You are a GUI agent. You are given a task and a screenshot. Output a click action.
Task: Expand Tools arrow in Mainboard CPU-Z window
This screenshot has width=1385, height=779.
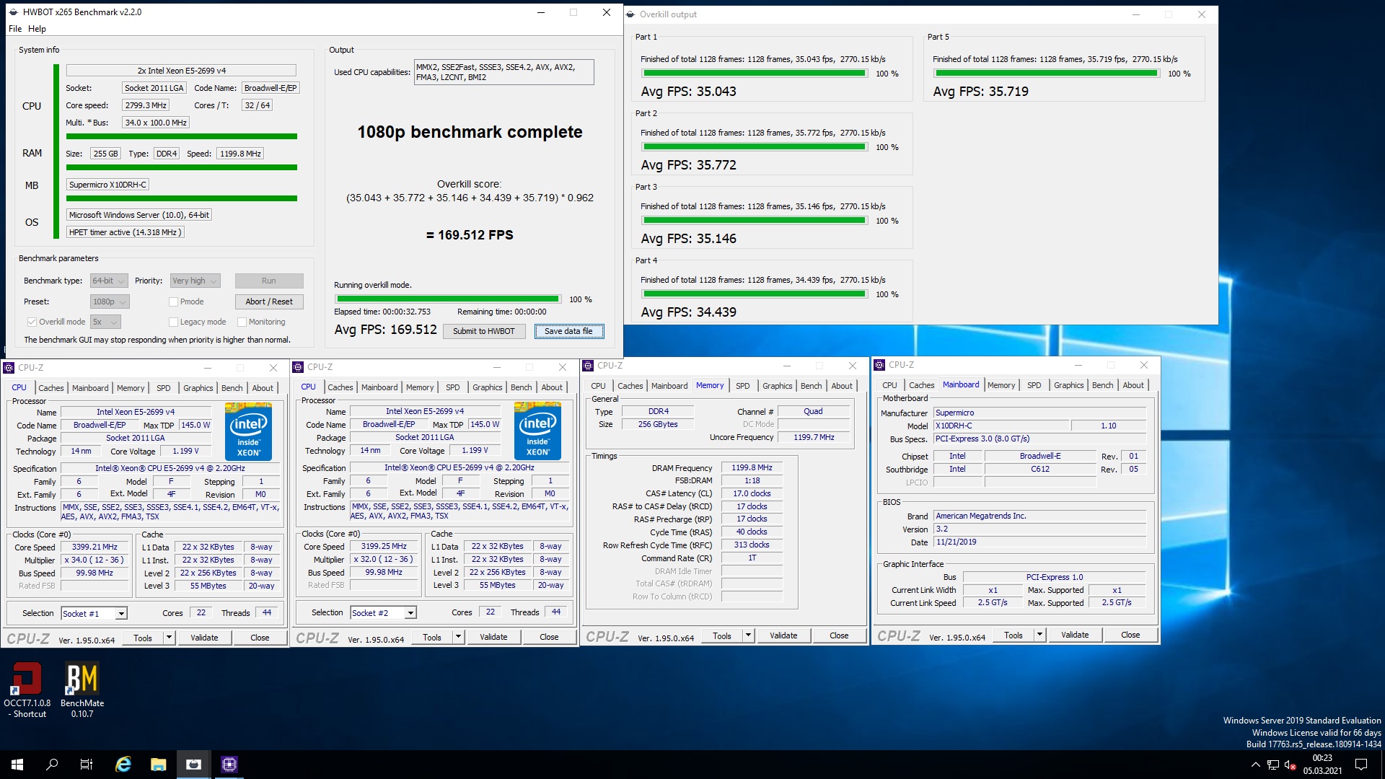(x=1039, y=635)
